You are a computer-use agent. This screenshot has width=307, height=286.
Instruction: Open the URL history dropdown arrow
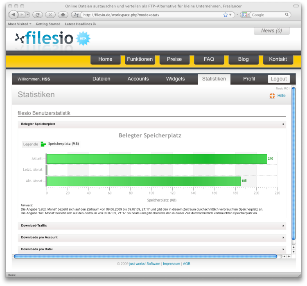coord(230,15)
